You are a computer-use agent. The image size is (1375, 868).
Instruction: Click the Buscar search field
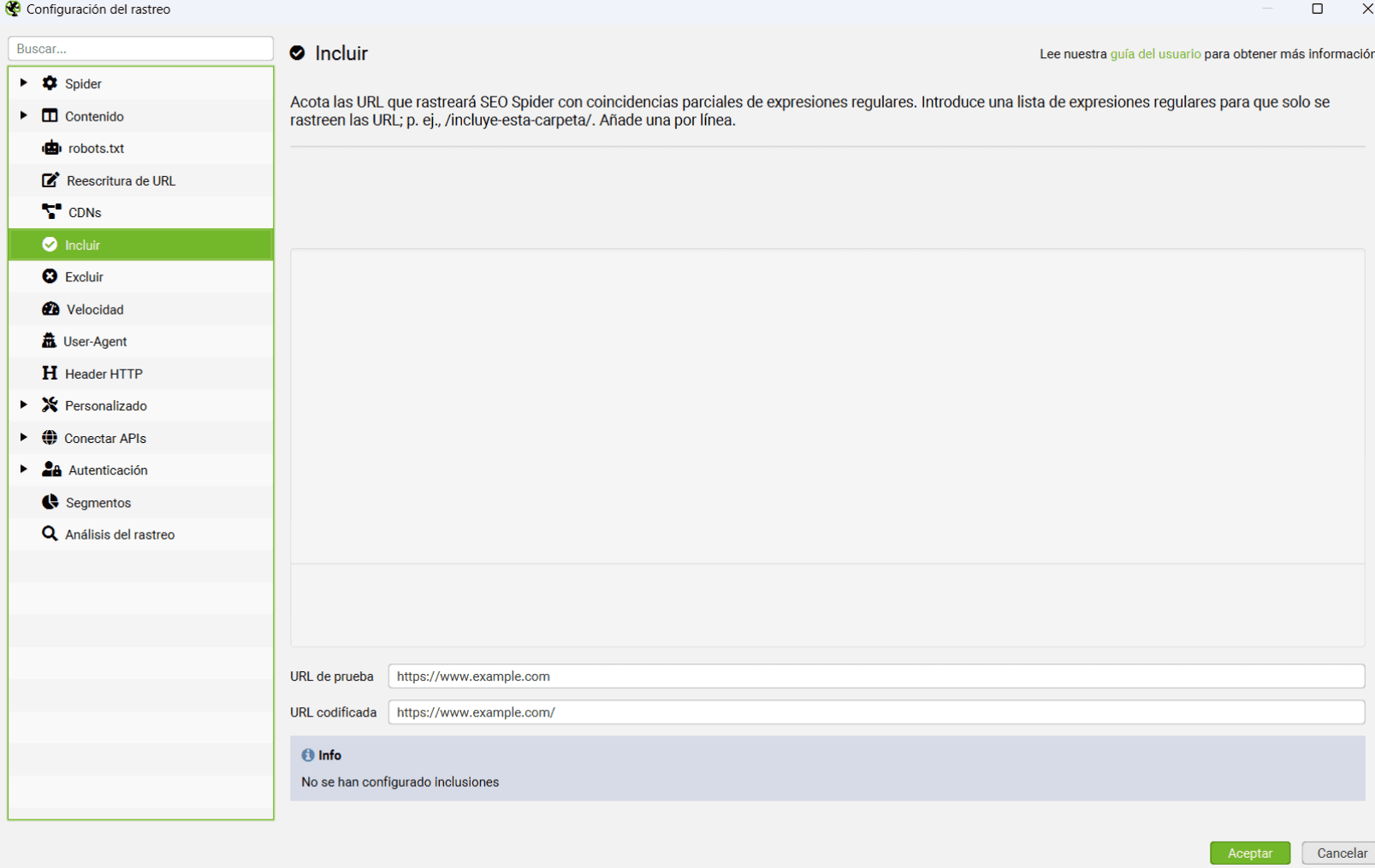tap(140, 49)
